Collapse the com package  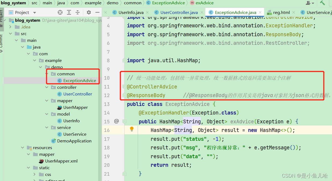[29, 54]
